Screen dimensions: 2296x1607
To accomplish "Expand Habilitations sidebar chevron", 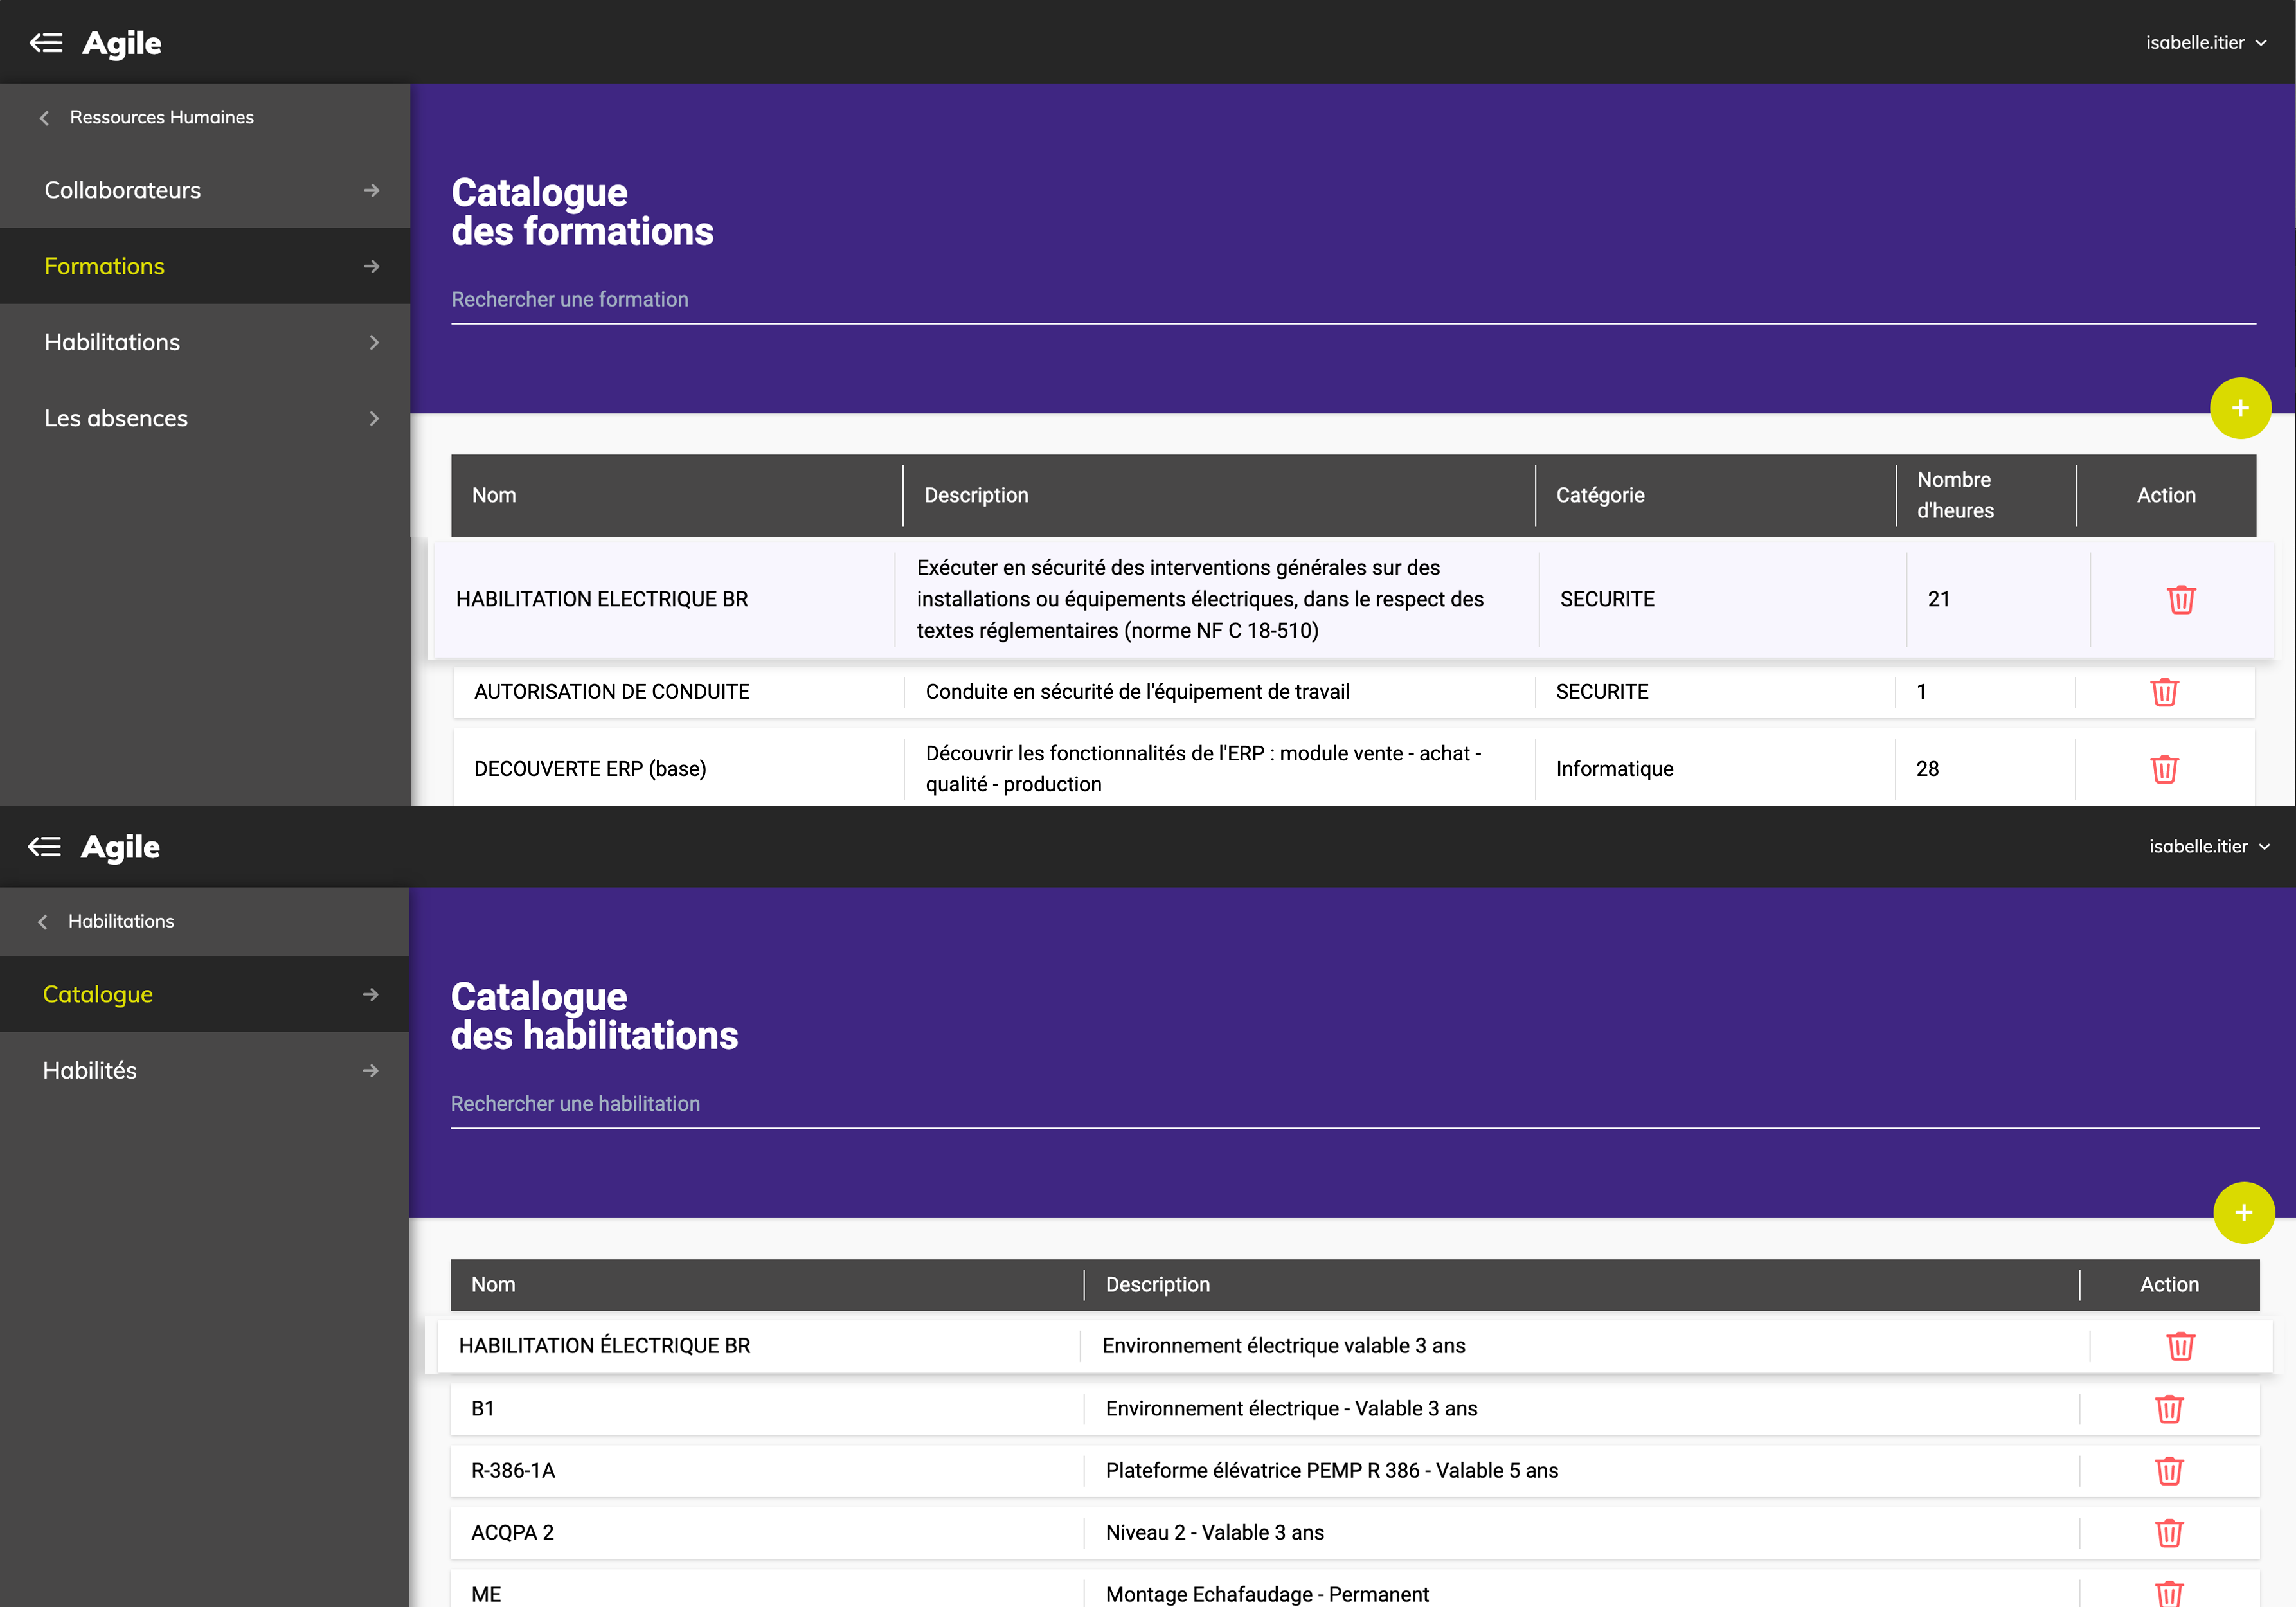I will pyautogui.click(x=374, y=342).
